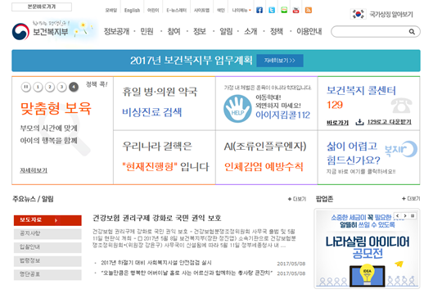Select the 공지사항 news tab
The image size is (442, 298).
47,233
